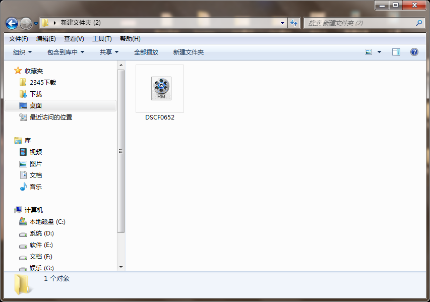Select 计算机 in navigation pane

click(x=34, y=210)
